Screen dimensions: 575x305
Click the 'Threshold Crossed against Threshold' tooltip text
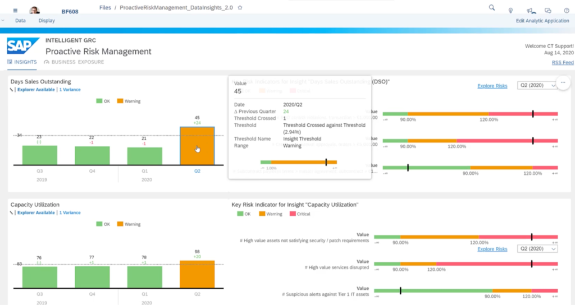[324, 128]
